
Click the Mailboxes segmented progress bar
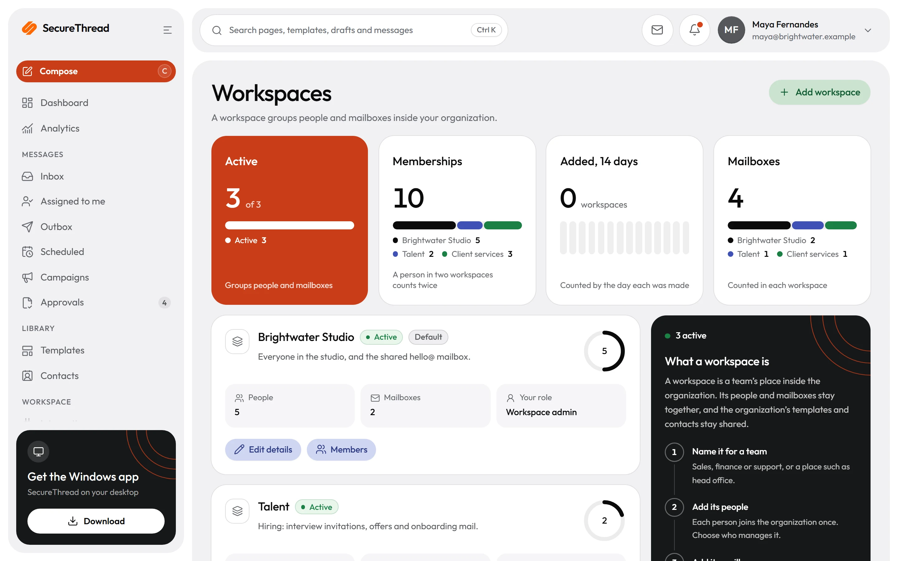pos(792,225)
